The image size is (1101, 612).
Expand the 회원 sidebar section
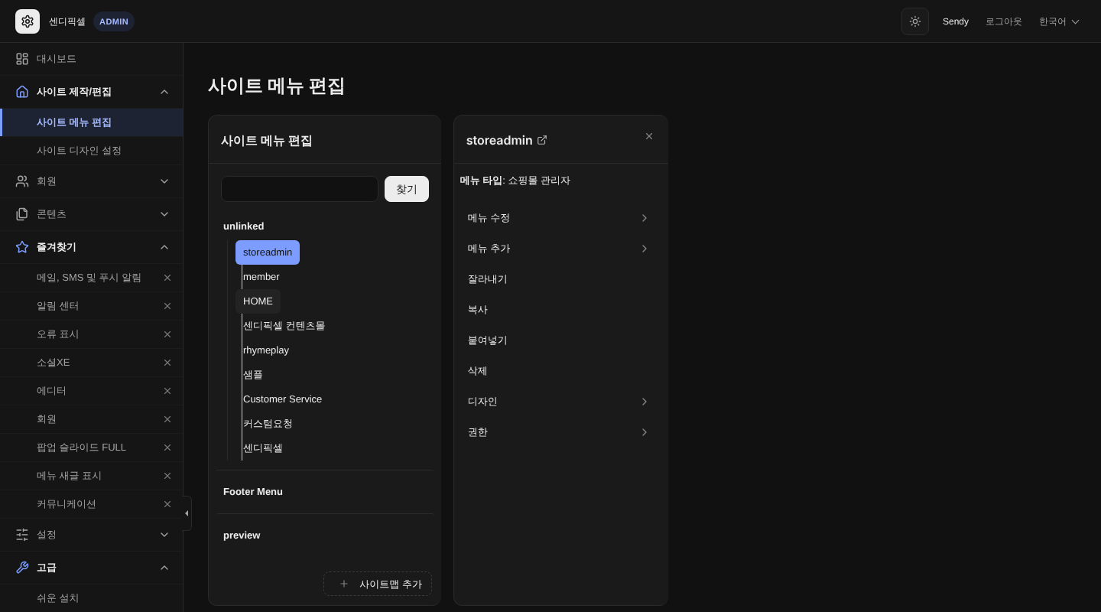[91, 181]
